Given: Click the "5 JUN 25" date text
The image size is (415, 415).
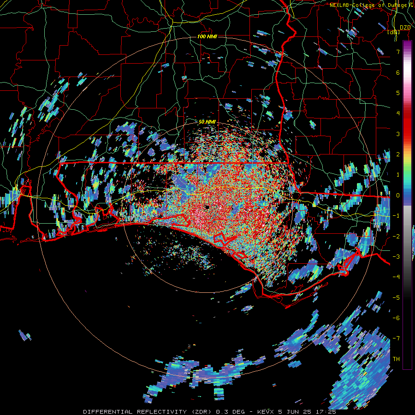Looking at the screenshot, I should 294,412.
